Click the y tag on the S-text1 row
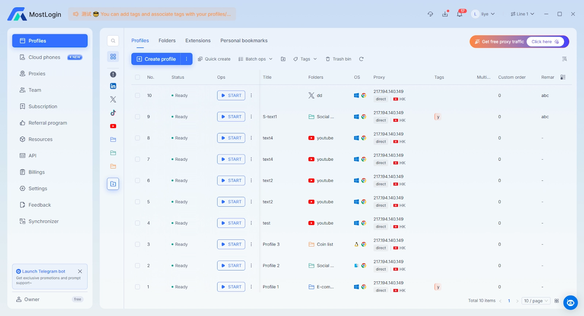584x316 pixels. (x=438, y=117)
